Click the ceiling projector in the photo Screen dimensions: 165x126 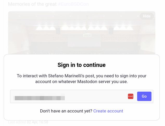click(87, 35)
